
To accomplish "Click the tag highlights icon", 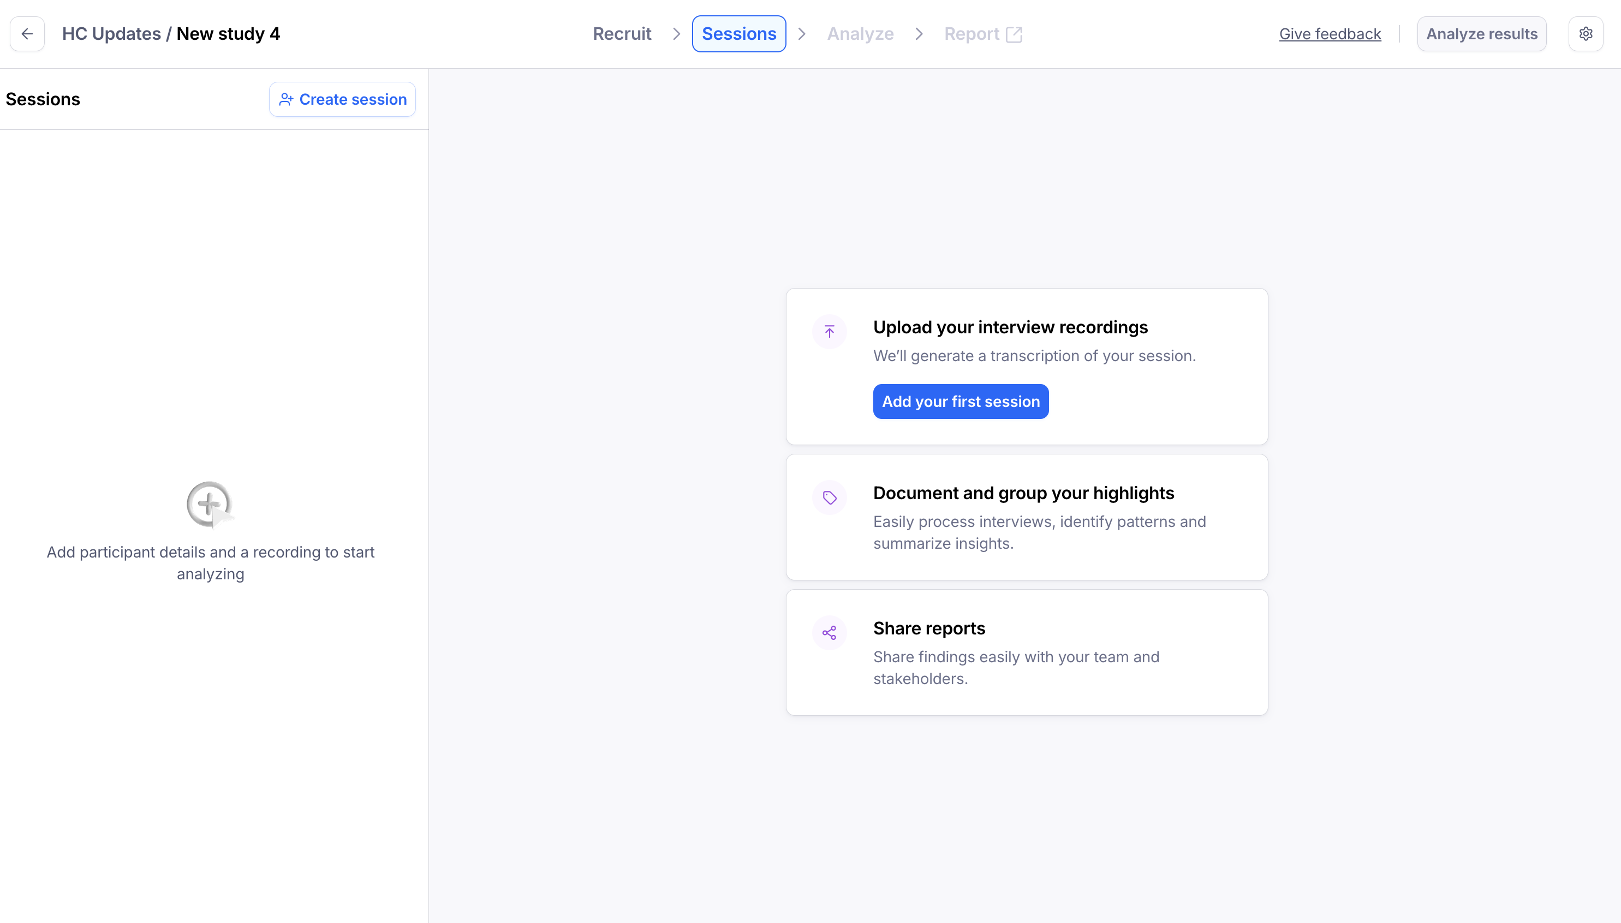I will (x=829, y=498).
